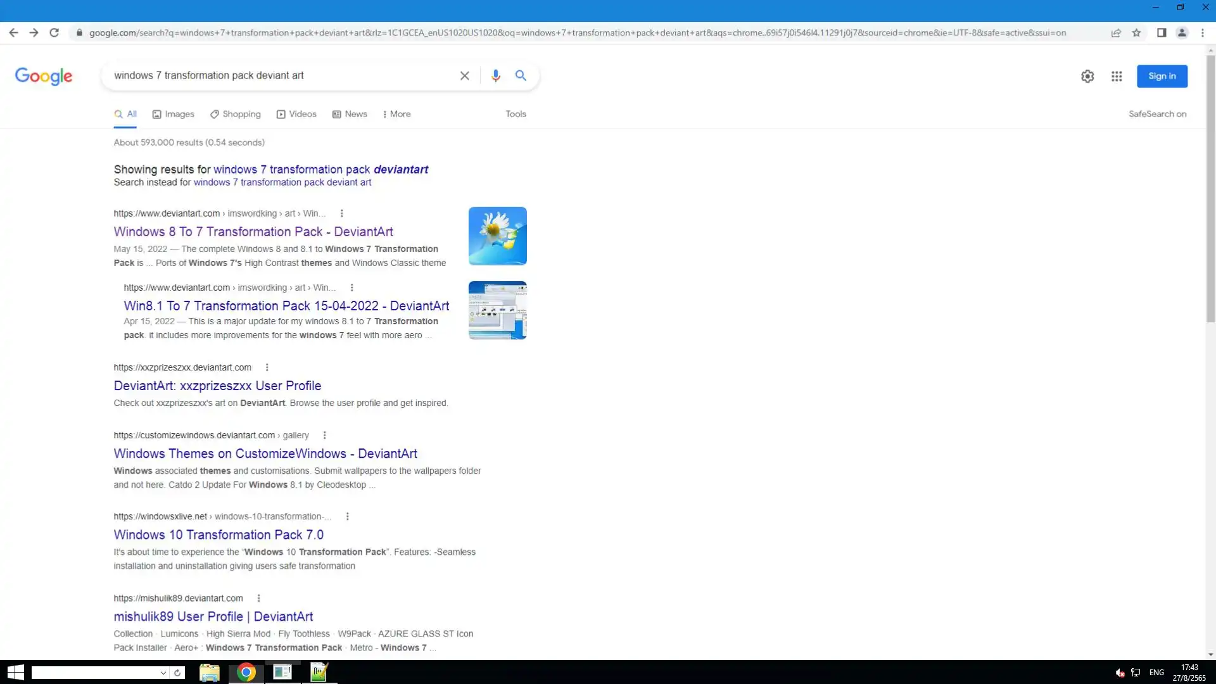Click the share page icon in address bar
1216x684 pixels.
(x=1116, y=33)
